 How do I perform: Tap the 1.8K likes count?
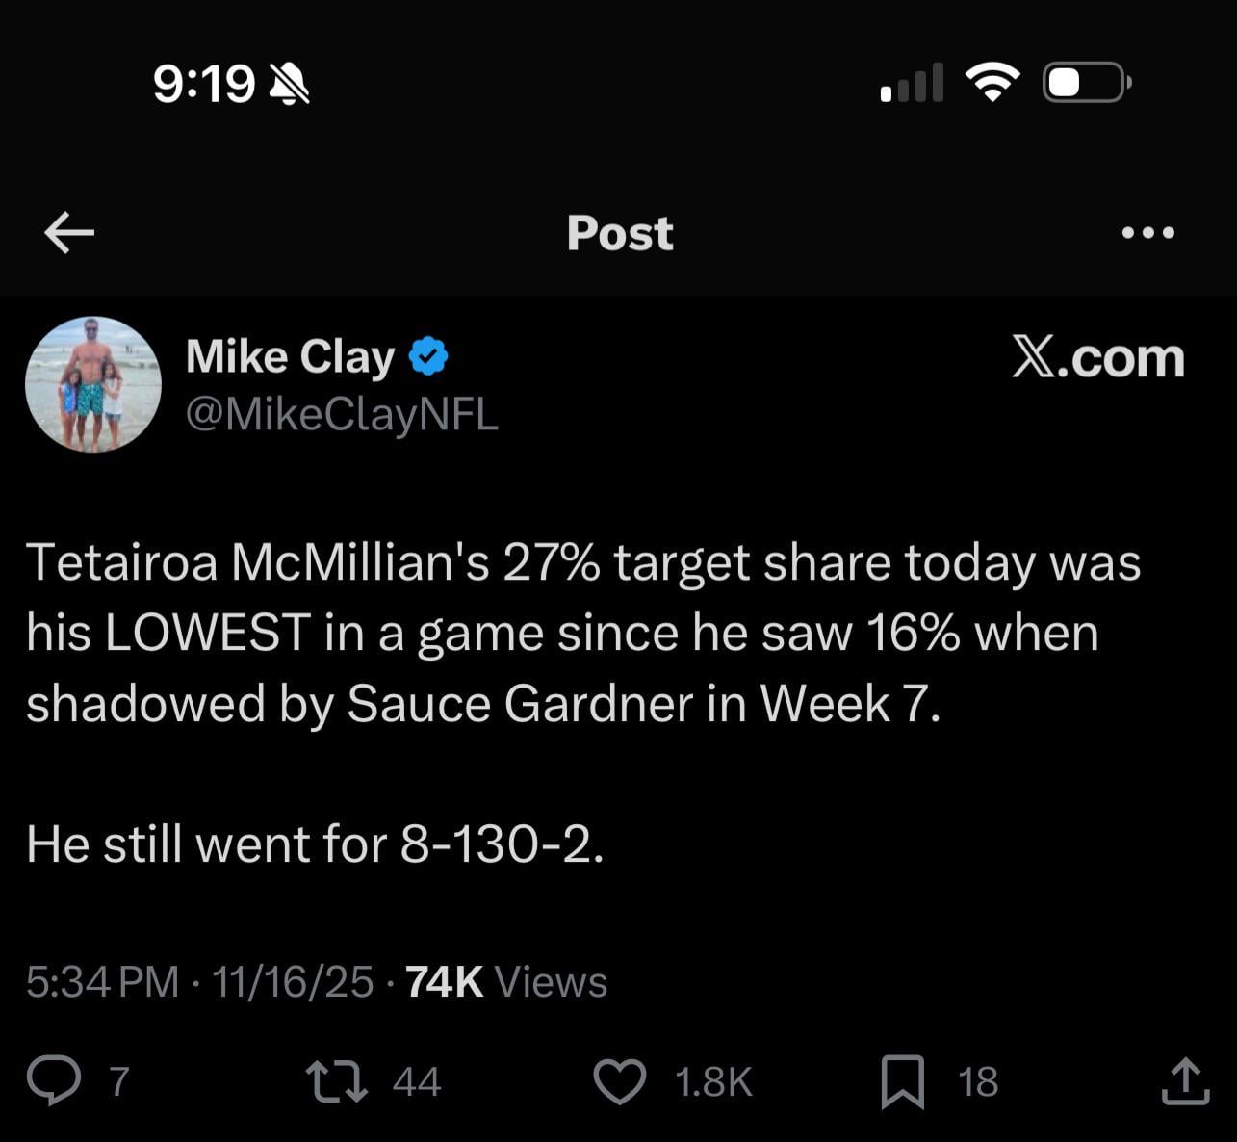713,1081
